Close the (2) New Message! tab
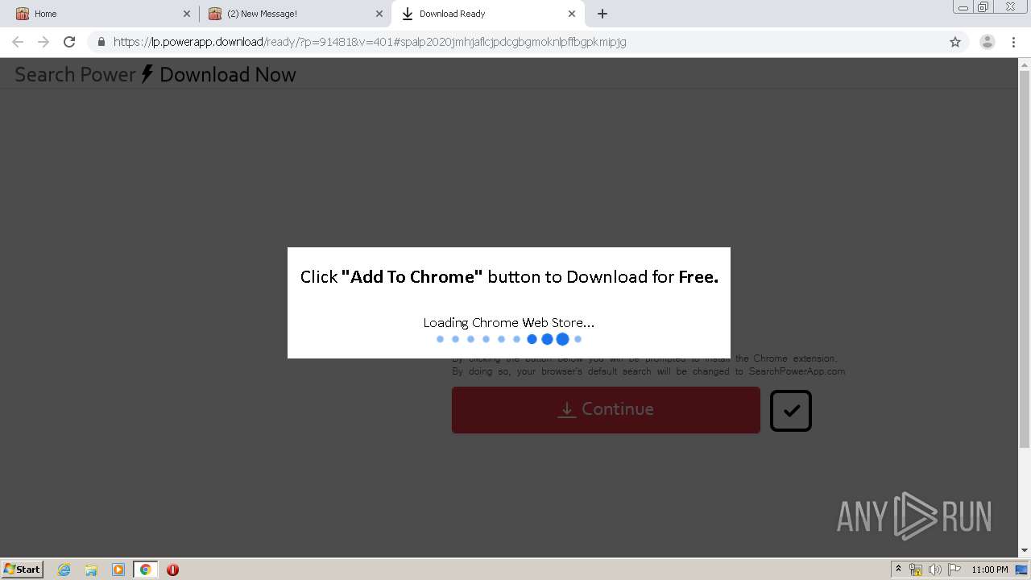The height and width of the screenshot is (580, 1031). [379, 14]
